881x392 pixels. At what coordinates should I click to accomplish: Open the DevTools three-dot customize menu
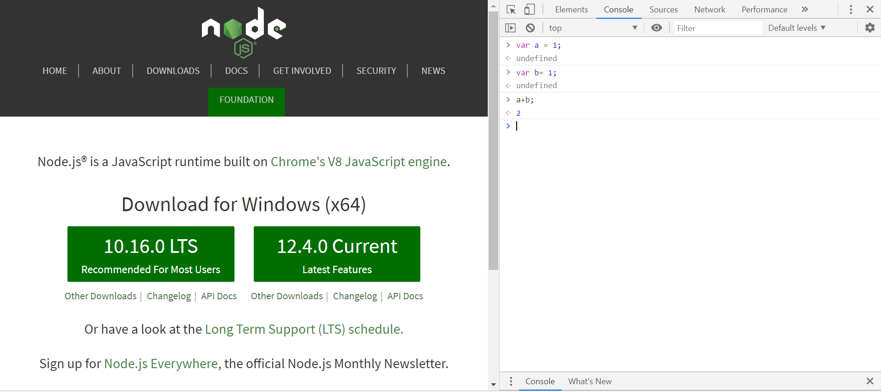coord(851,10)
